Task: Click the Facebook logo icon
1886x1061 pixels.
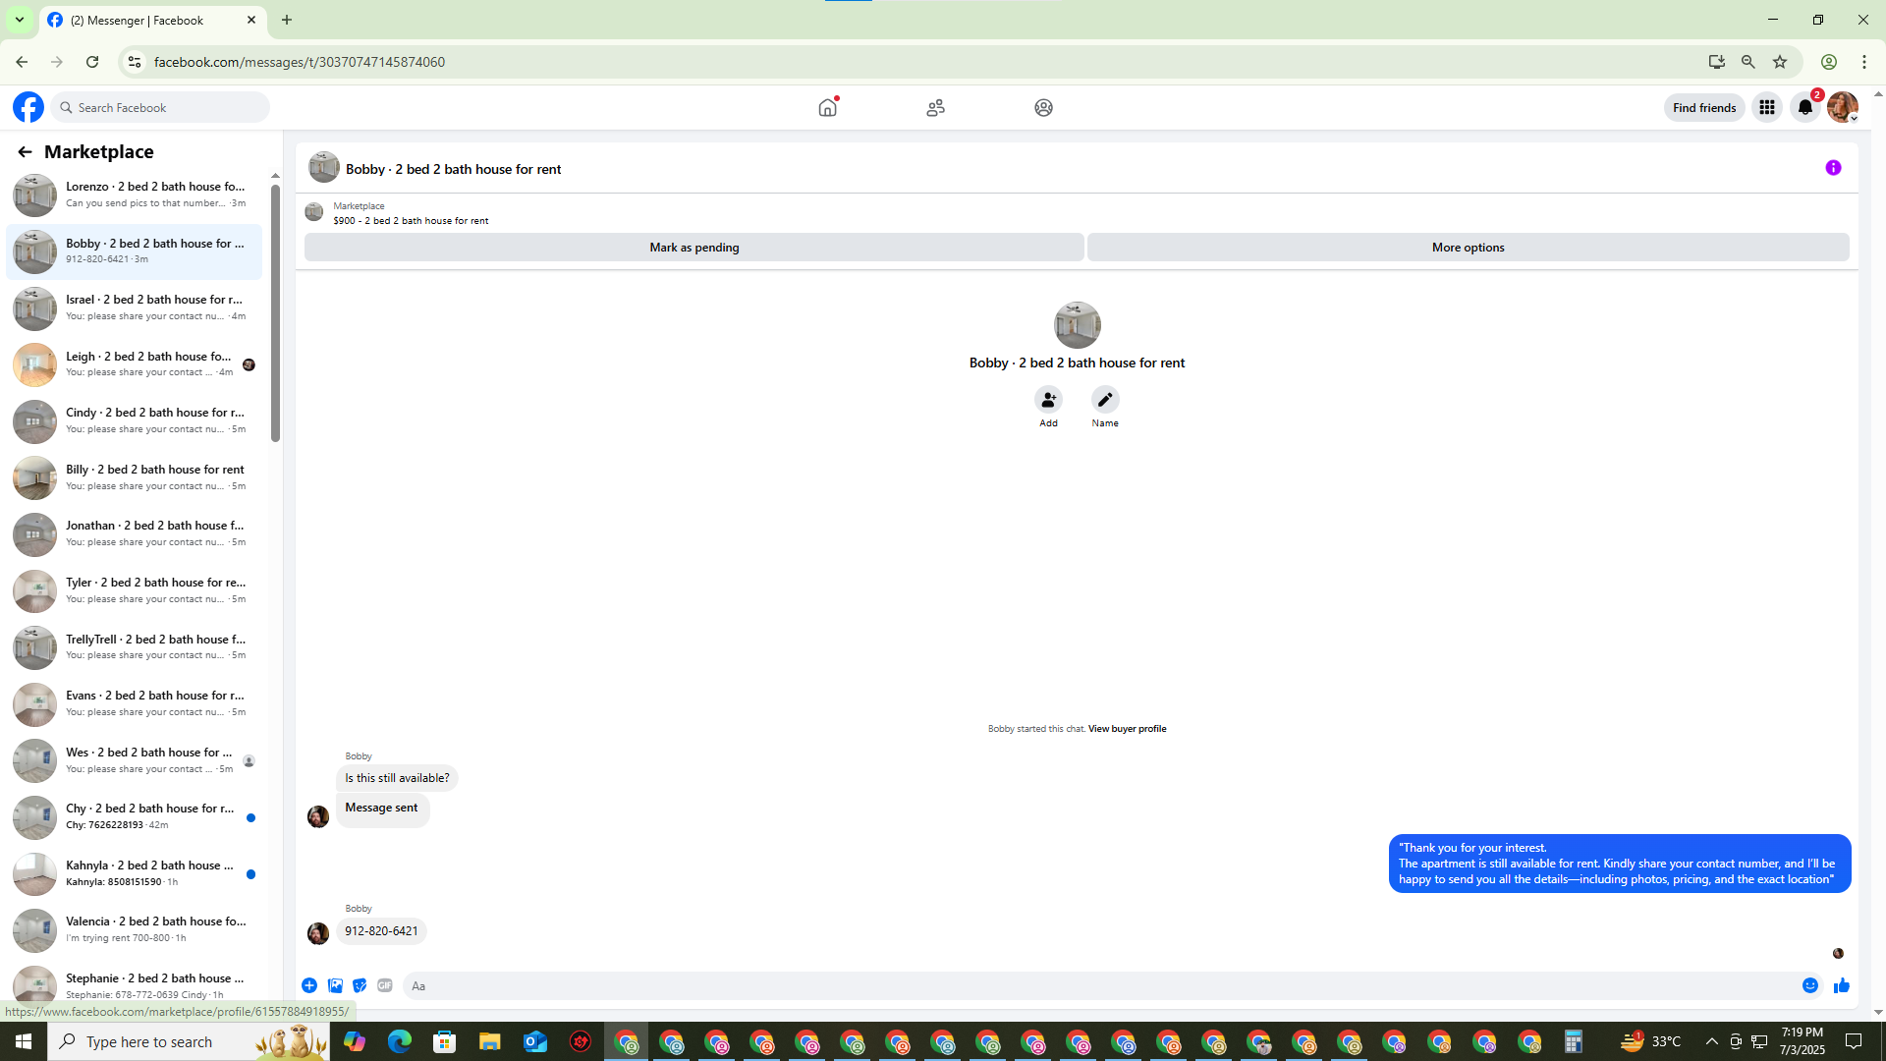Action: [x=28, y=107]
